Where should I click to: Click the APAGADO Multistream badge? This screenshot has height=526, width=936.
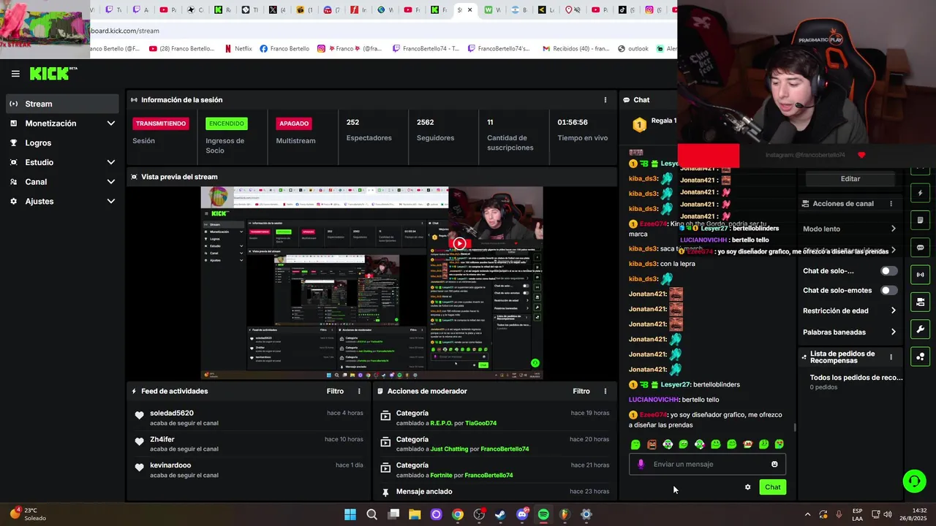[x=294, y=123]
